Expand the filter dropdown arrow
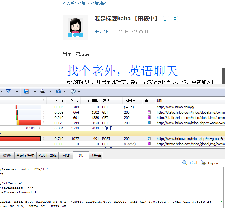The height and width of the screenshot is (208, 225). [x=17, y=91]
